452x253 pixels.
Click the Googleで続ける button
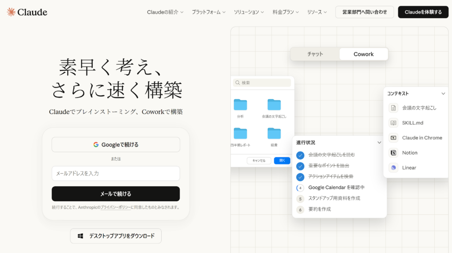(x=116, y=144)
